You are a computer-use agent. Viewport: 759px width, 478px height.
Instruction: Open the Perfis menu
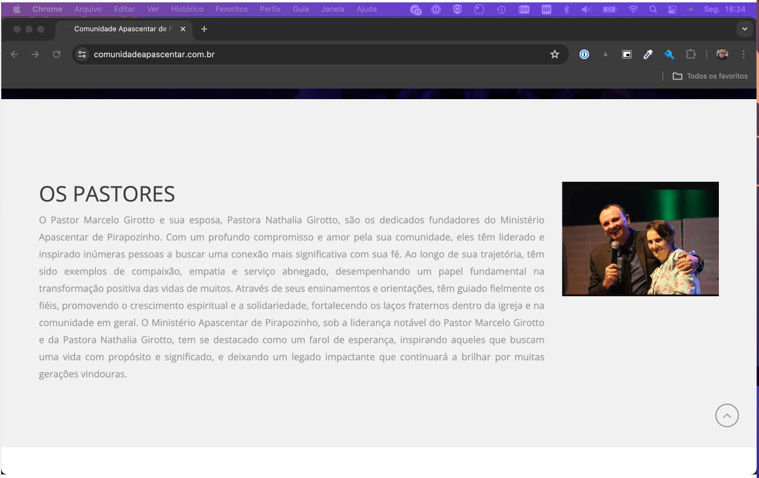coord(270,9)
